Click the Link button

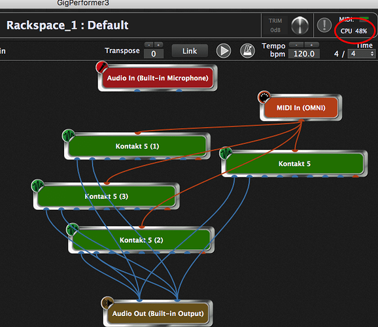[x=190, y=51]
